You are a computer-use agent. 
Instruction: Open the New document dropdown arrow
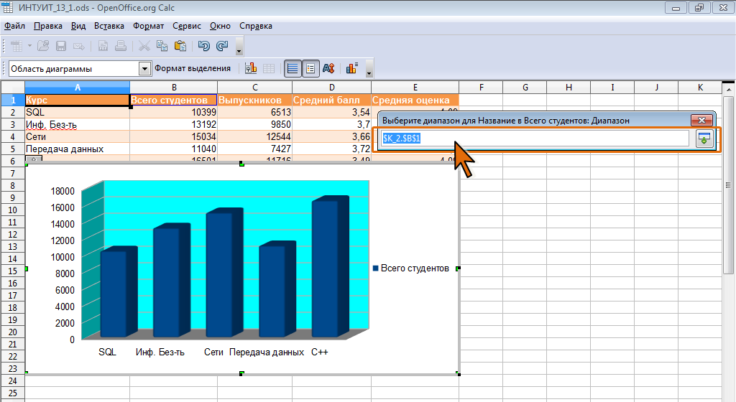29,46
